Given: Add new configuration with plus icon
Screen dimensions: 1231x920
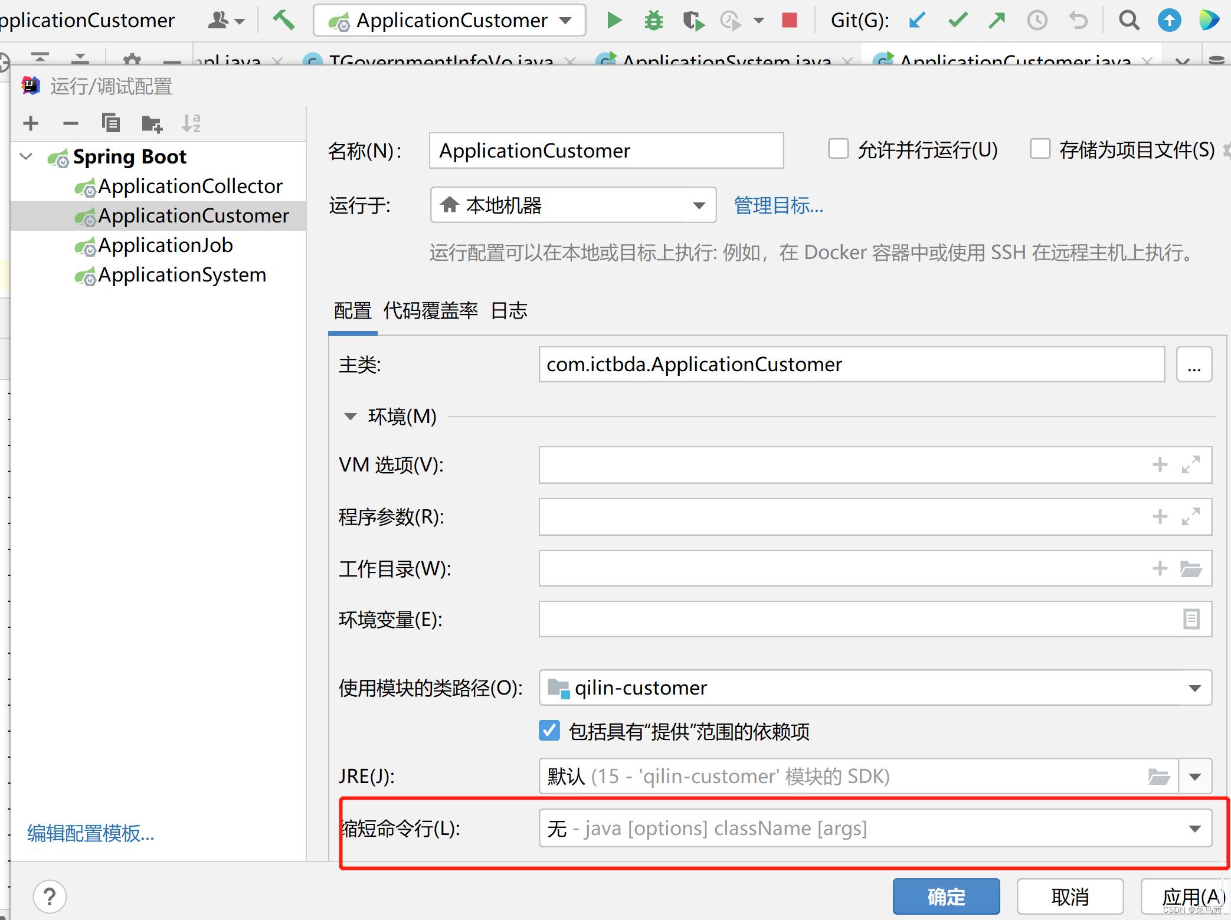Looking at the screenshot, I should [31, 123].
